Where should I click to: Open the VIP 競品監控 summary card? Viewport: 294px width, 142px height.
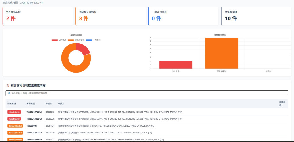pyautogui.click(x=38, y=16)
